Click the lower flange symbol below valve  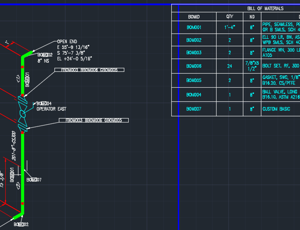22,127
